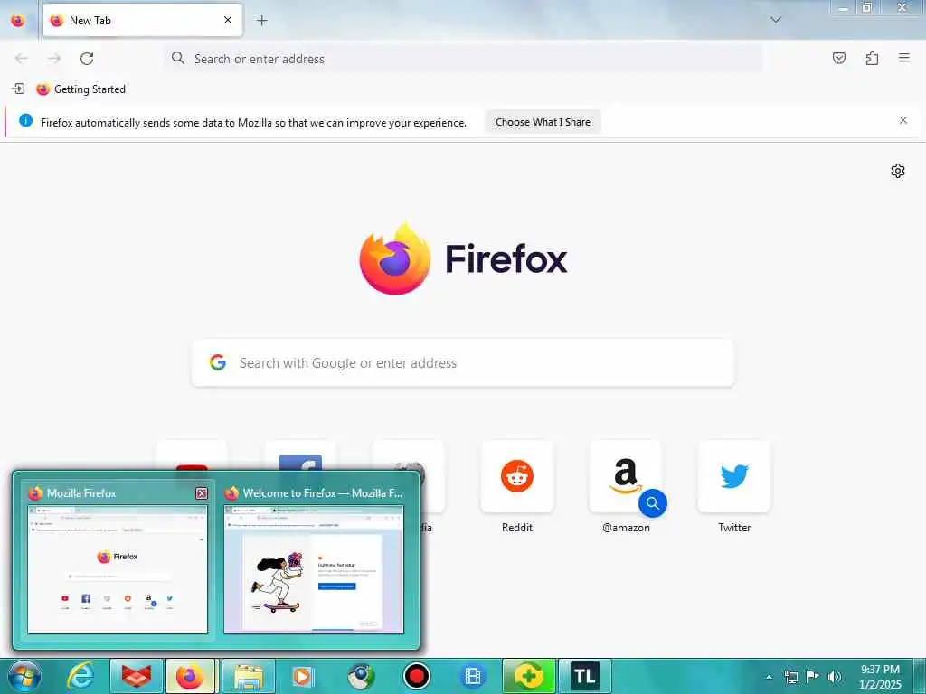Open the network tray icon

[x=790, y=677]
